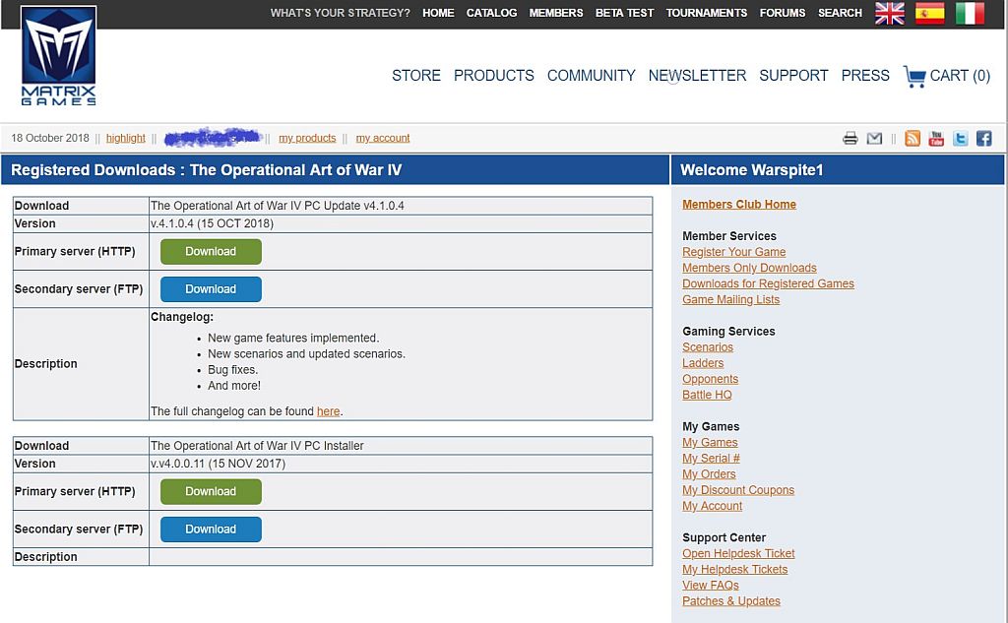Open BETA TEST in top bar
The image size is (1008, 623).
(624, 13)
